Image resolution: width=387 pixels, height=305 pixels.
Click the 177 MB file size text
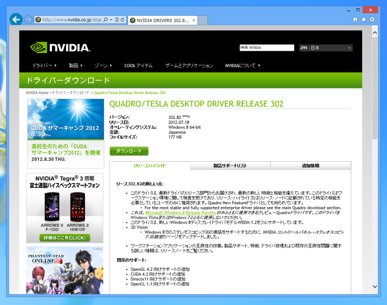175,137
